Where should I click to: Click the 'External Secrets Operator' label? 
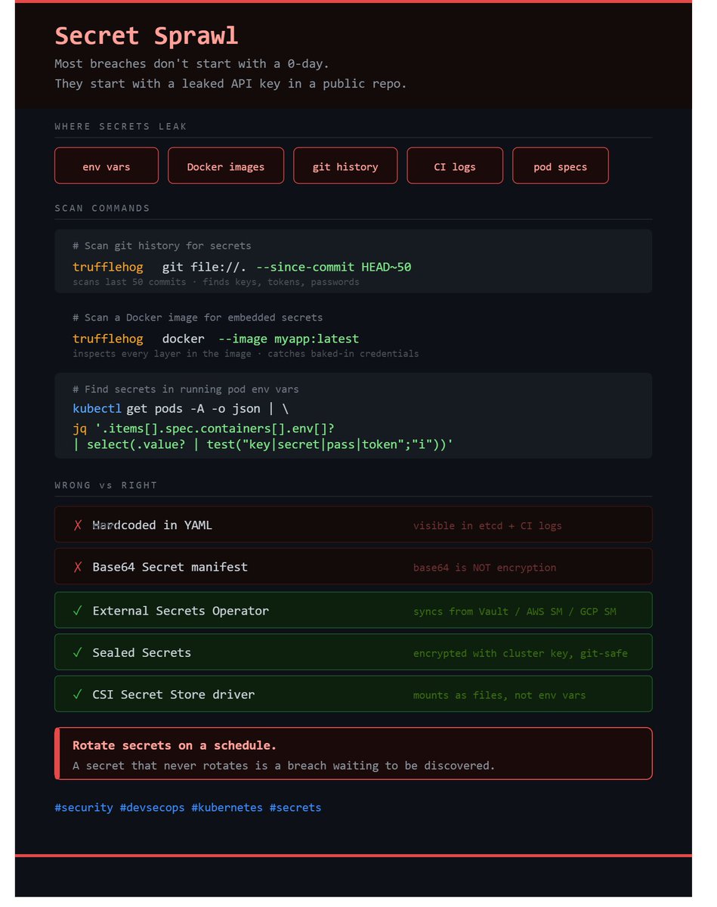181,611
